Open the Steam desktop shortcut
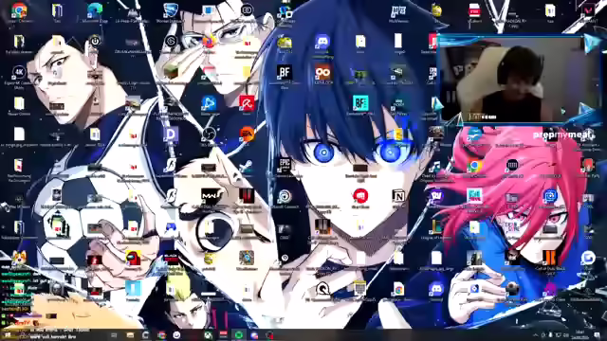Viewport: 607px width, 341px height. point(247,167)
